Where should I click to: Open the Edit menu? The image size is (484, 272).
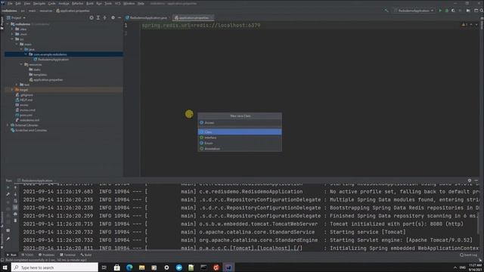coord(18,3)
